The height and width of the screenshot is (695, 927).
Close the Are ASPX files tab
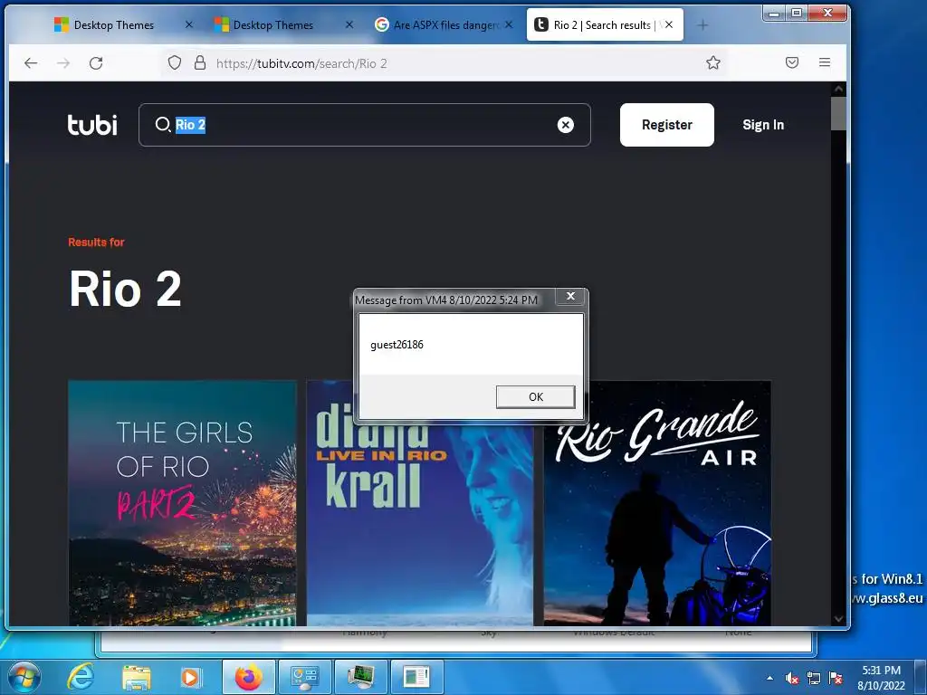[x=509, y=24]
